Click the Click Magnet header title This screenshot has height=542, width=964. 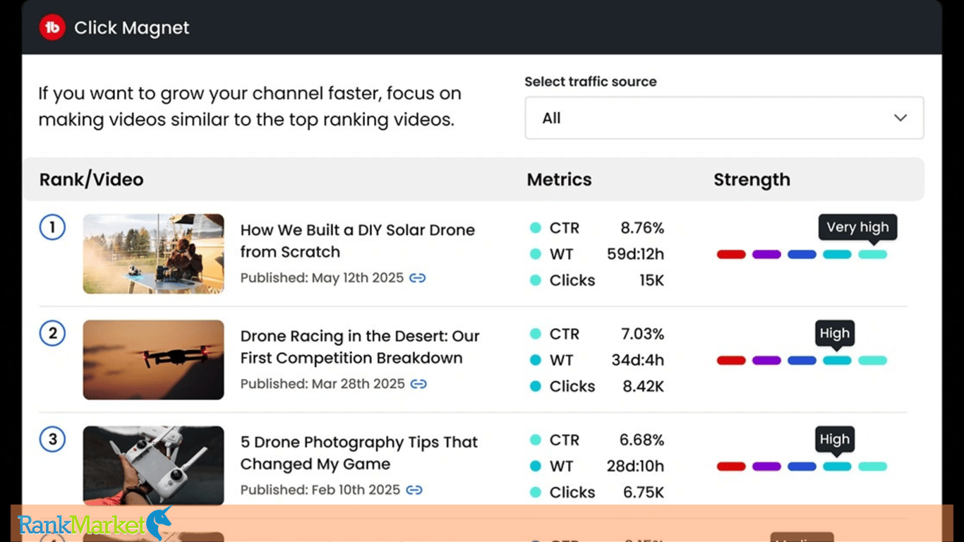[x=132, y=28]
